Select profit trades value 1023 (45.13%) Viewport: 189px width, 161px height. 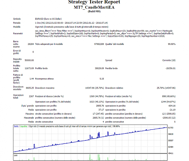(x=97, y=102)
